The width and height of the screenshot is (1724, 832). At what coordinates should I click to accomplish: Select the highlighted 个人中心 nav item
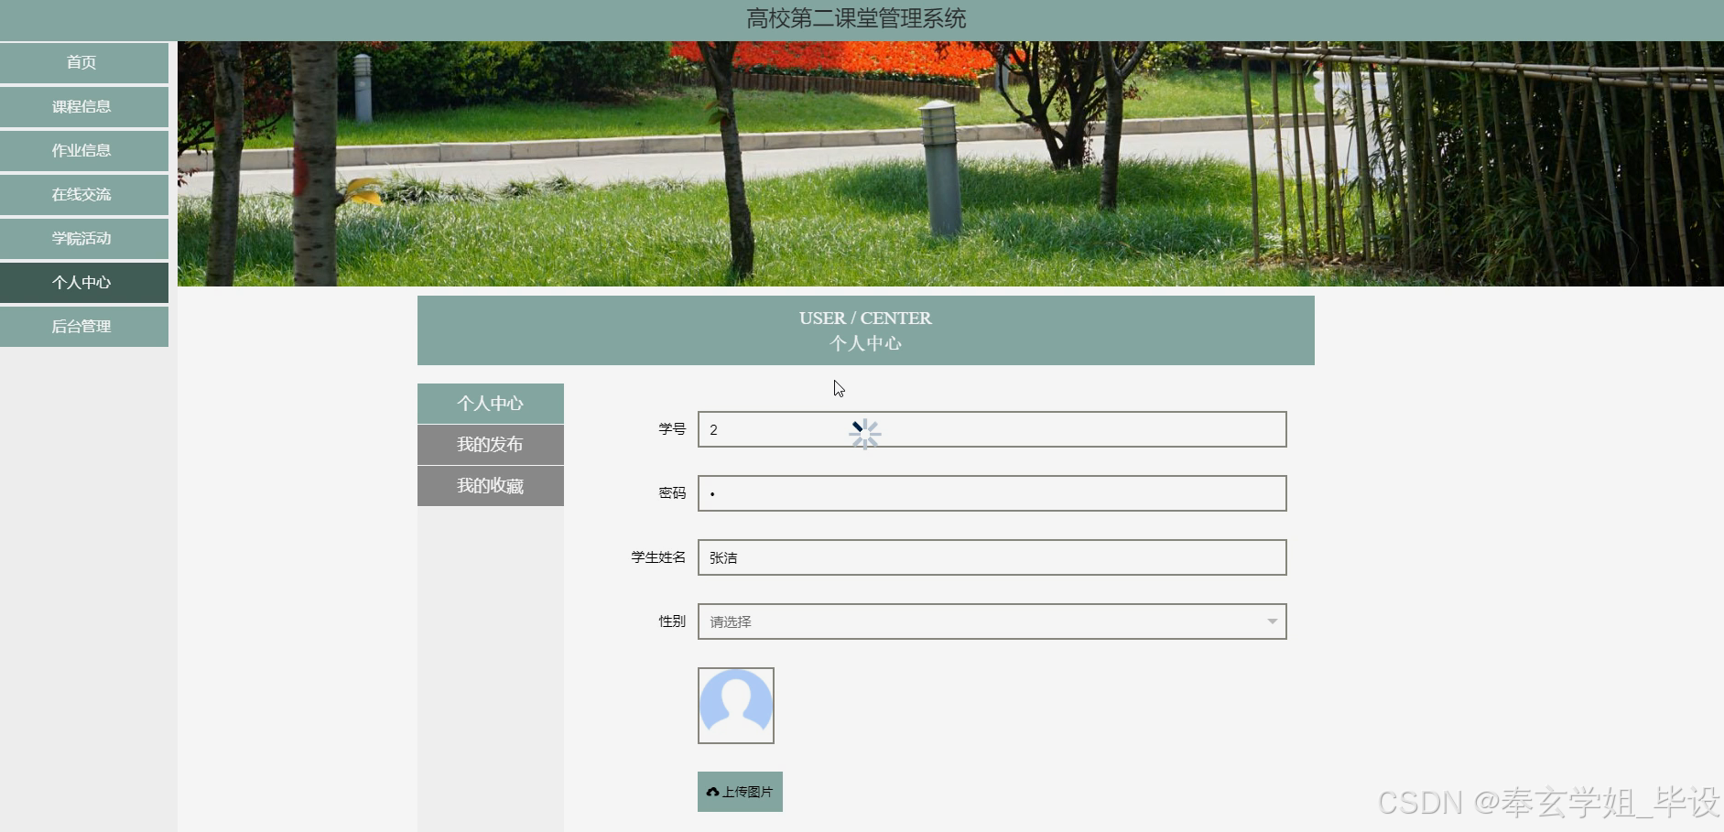[83, 282]
